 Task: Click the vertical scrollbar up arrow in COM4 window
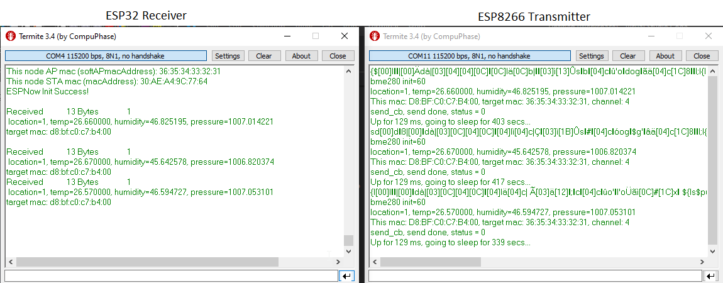(x=348, y=72)
